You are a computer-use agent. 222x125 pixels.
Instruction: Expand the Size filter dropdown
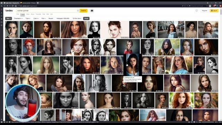8,18
